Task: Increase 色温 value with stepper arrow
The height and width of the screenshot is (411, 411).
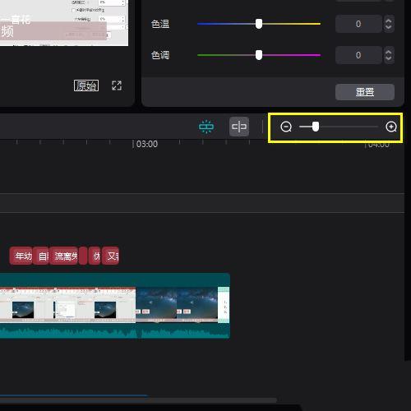Action: tap(389, 21)
